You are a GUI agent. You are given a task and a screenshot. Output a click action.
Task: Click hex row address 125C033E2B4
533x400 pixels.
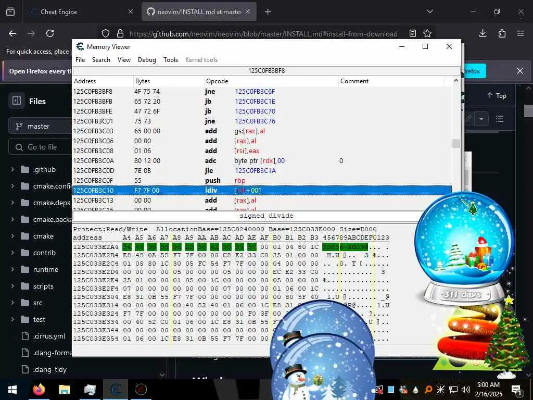click(96, 255)
